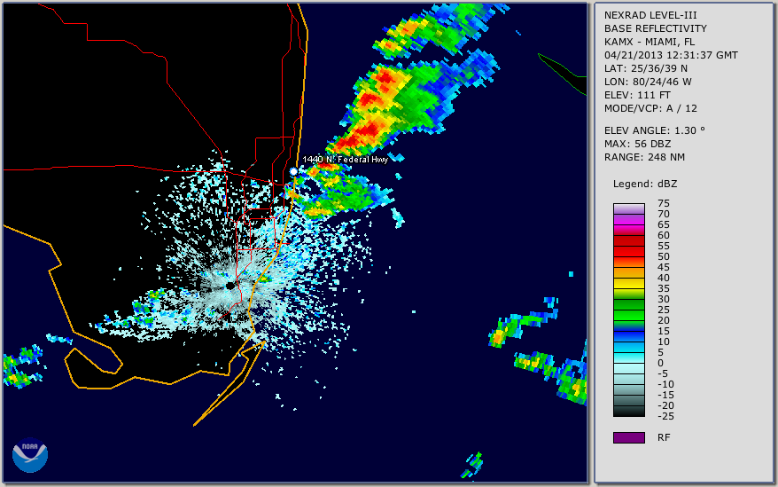Select the BASE REFLECTIVITY text line

(656, 28)
